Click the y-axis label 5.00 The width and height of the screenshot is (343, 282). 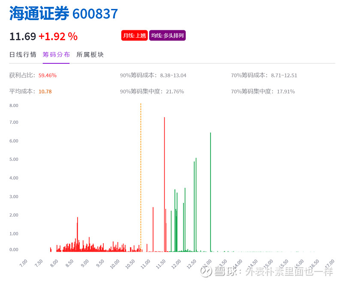point(14,159)
